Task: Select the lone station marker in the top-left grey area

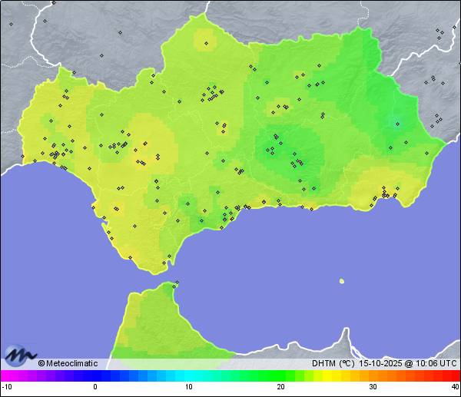Action: point(11,24)
